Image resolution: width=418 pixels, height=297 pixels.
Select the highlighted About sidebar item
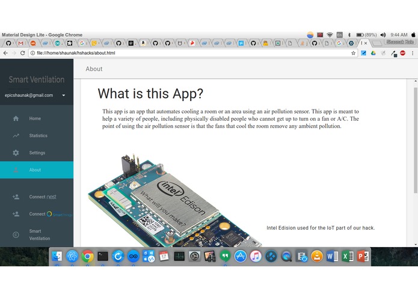pos(37,170)
